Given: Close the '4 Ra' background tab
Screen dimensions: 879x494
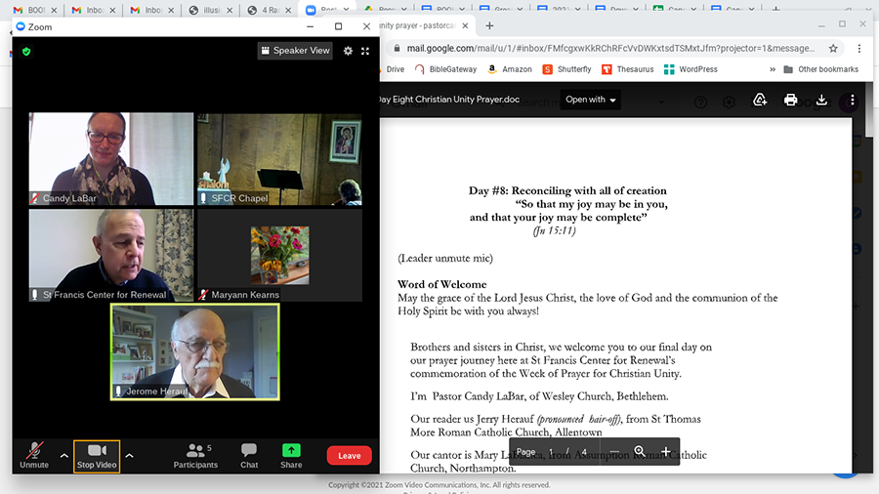Looking at the screenshot, I should [288, 10].
